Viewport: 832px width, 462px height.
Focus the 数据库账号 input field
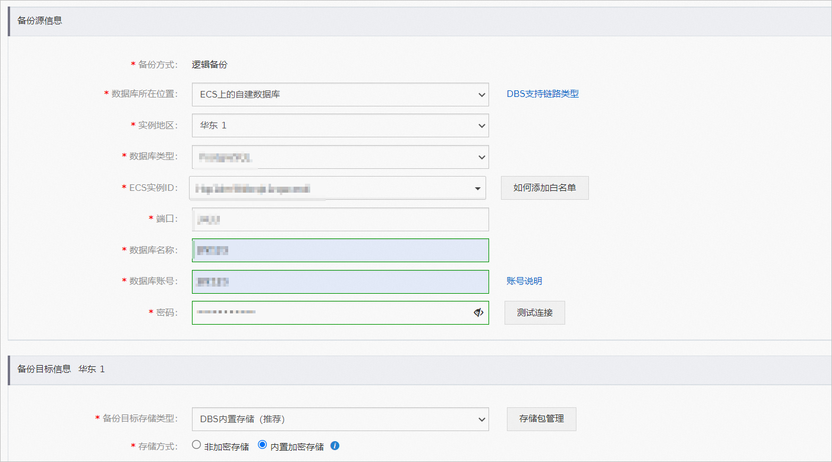coord(341,282)
